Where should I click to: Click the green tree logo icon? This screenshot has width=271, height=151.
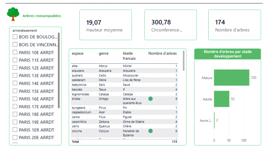[13, 14]
